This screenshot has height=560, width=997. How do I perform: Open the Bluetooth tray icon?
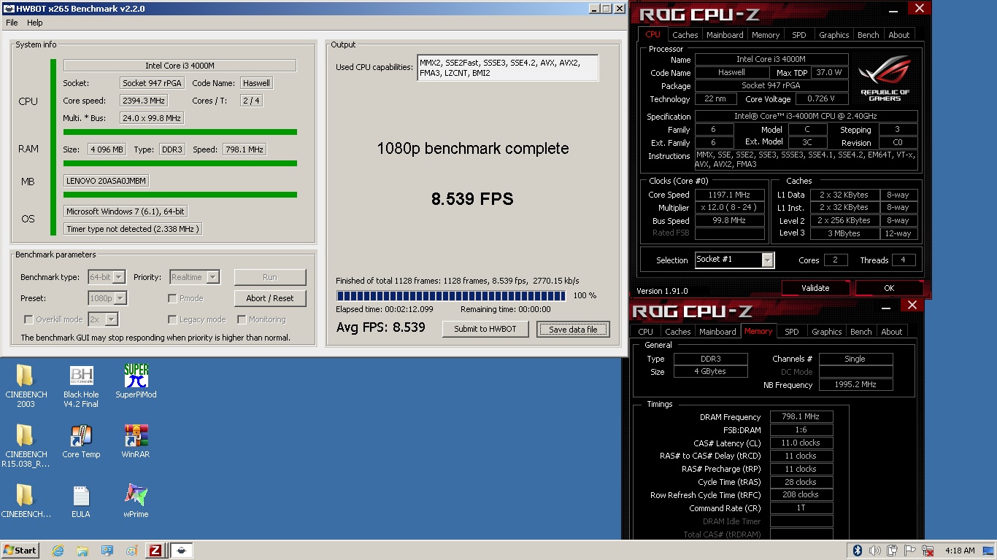(858, 551)
